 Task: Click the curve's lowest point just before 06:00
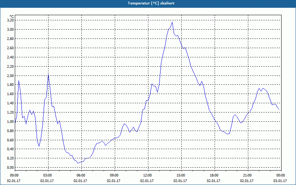point(78,163)
